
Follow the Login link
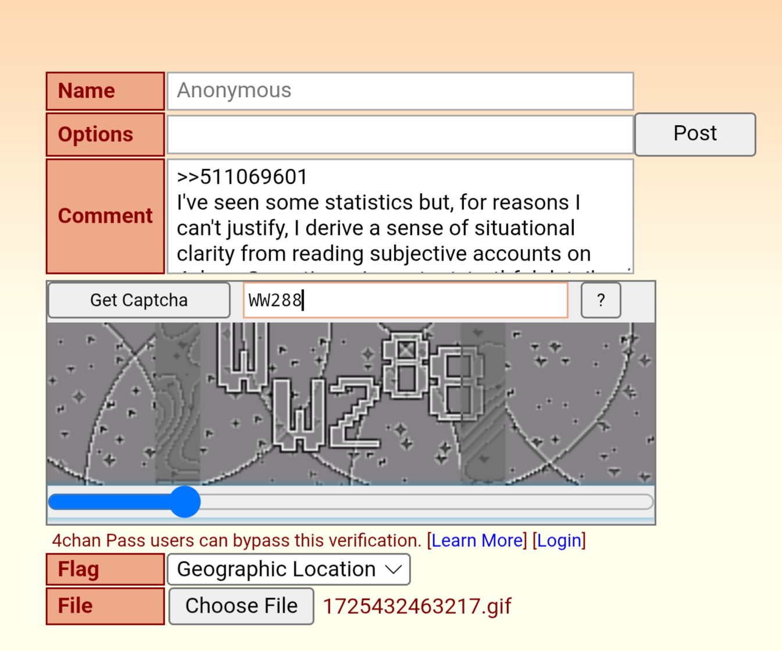pyautogui.click(x=559, y=540)
